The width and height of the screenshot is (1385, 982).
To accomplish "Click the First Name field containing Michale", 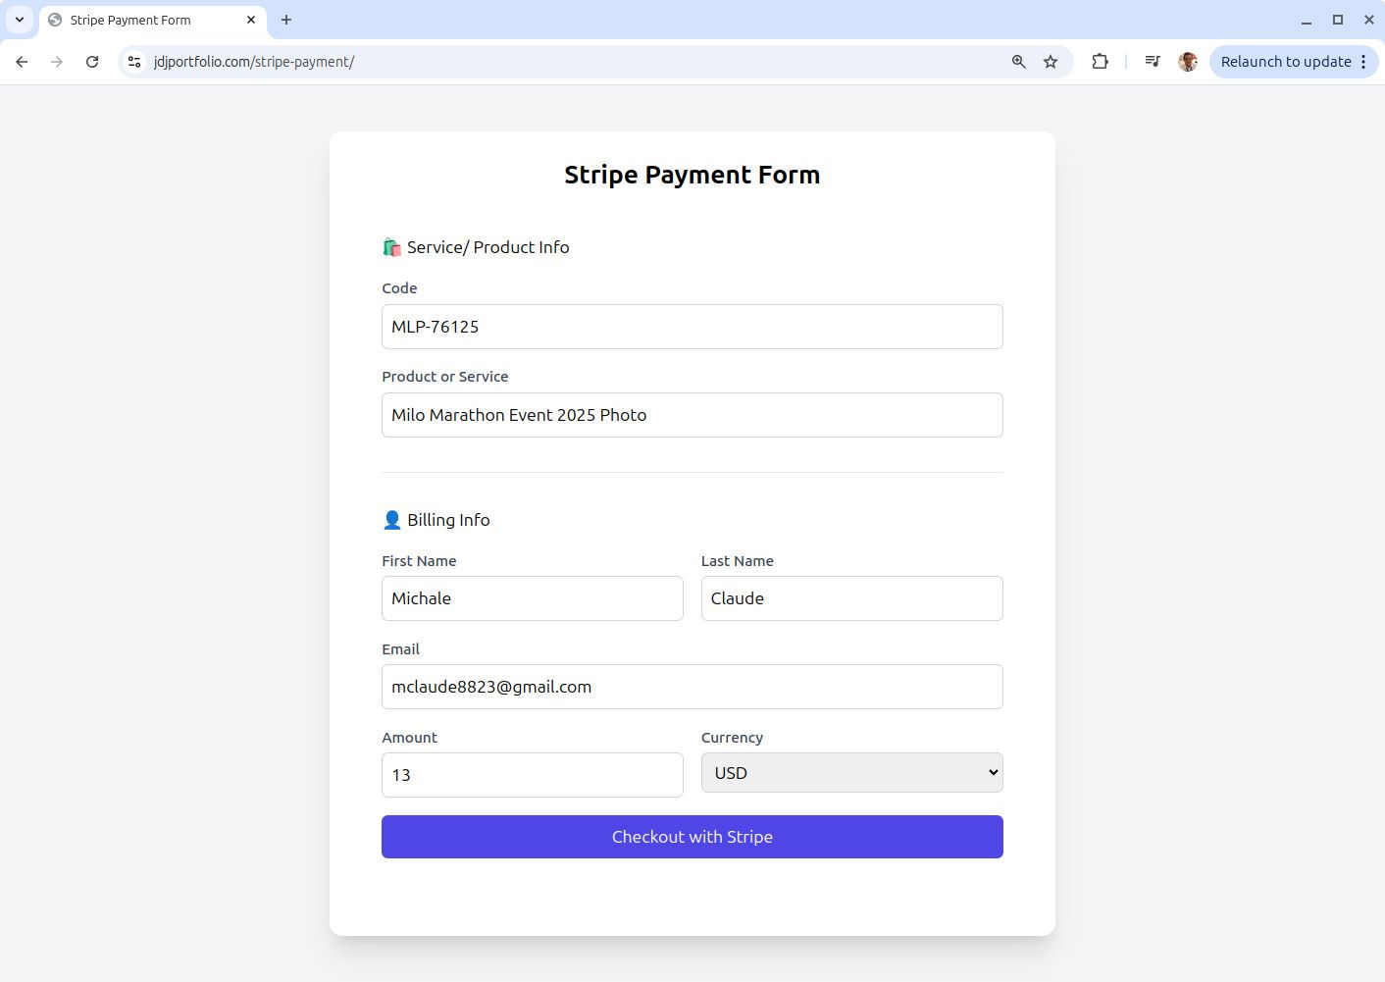I will coord(533,598).
